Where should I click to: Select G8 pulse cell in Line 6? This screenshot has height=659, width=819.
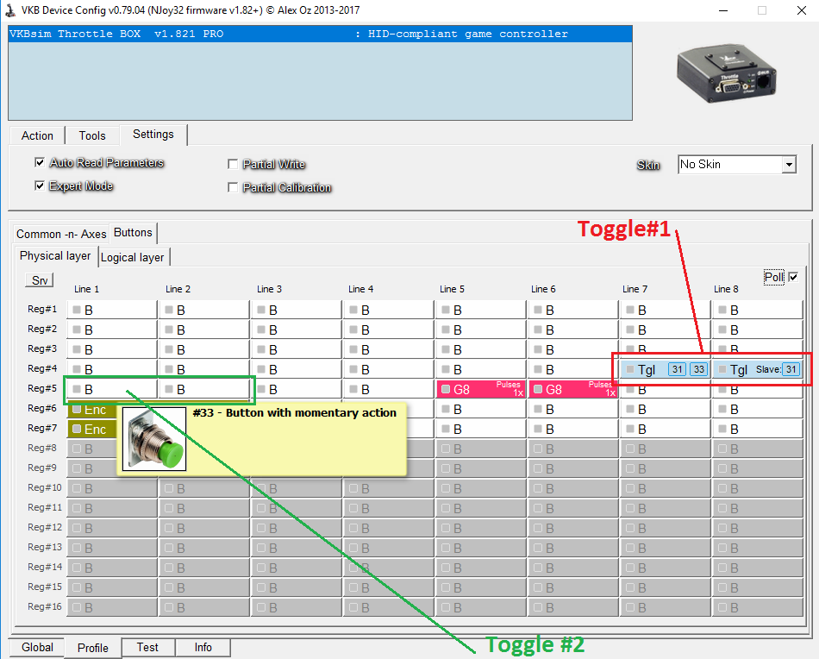(573, 389)
